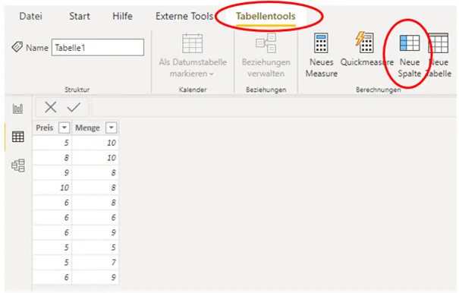The image size is (459, 293).
Task: Select the Menge column header
Action: pyautogui.click(x=87, y=128)
